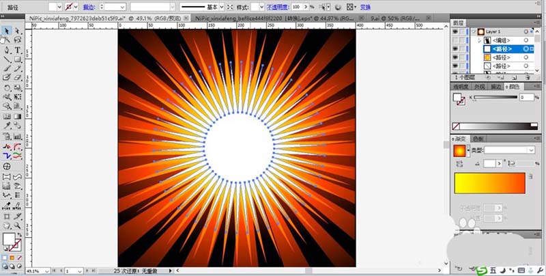This screenshot has height=276, width=546.
Task: Select the Rectangle tool
Action: pyautogui.click(x=17, y=59)
